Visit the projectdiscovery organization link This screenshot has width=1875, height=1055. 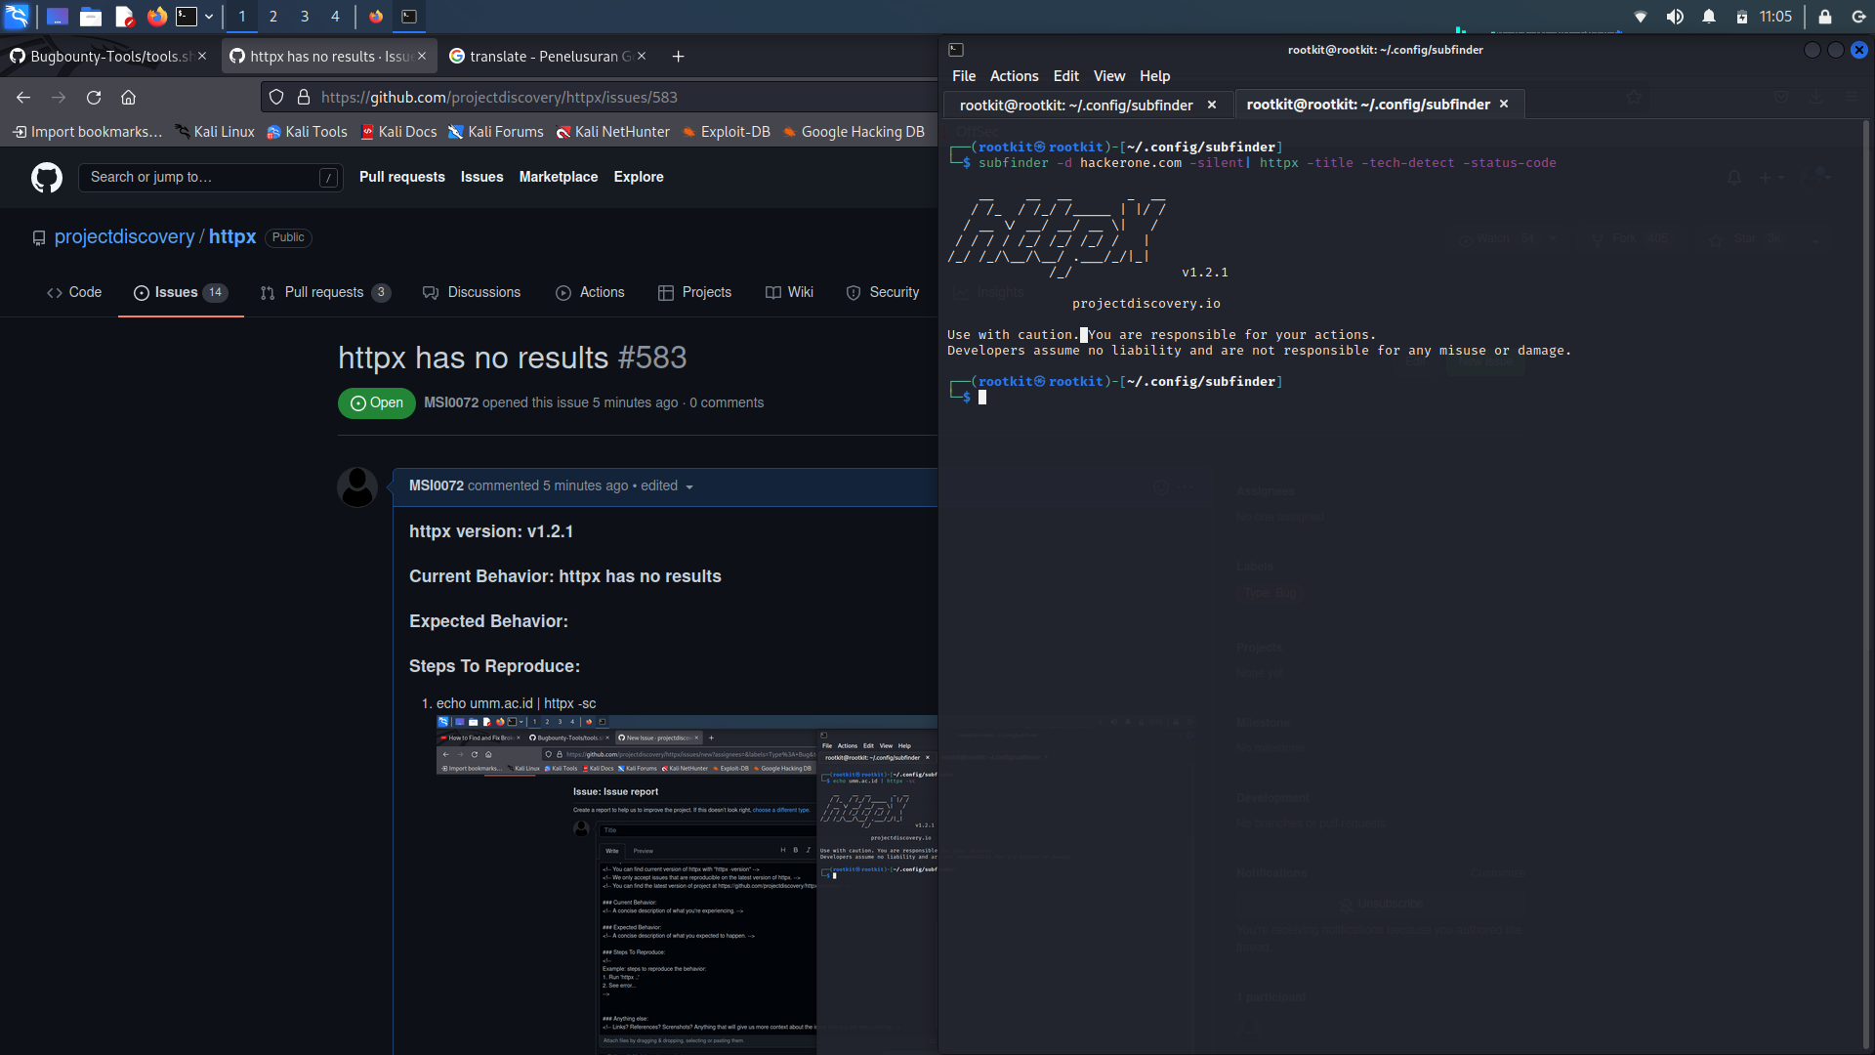click(126, 236)
